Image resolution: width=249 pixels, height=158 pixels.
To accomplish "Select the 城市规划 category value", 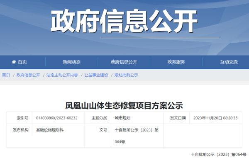I will tap(122, 118).
